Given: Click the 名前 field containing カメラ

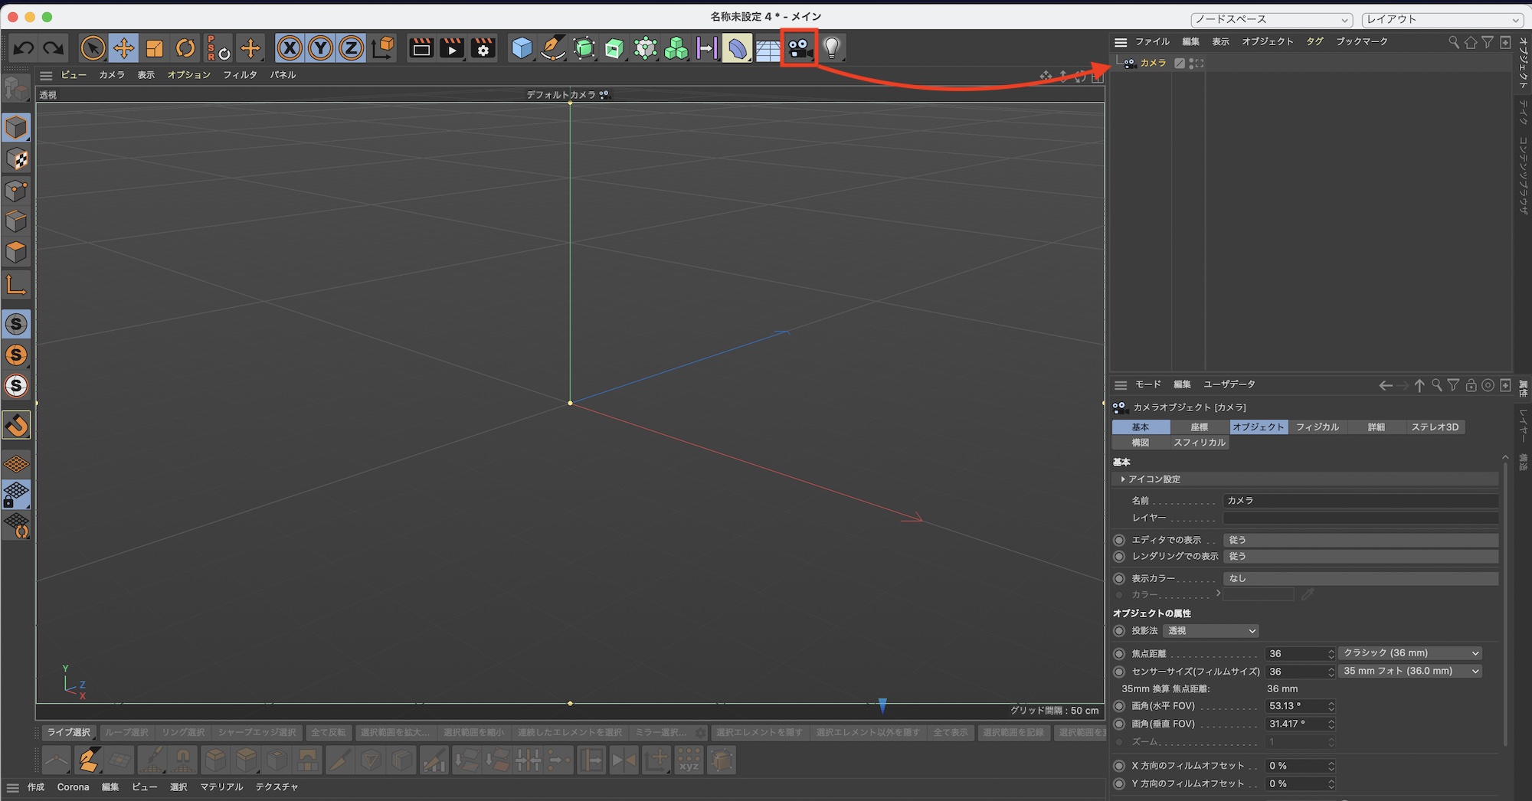Looking at the screenshot, I should pyautogui.click(x=1360, y=501).
